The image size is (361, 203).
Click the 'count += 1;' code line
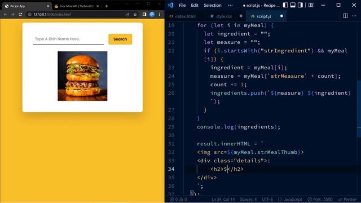pos(228,85)
